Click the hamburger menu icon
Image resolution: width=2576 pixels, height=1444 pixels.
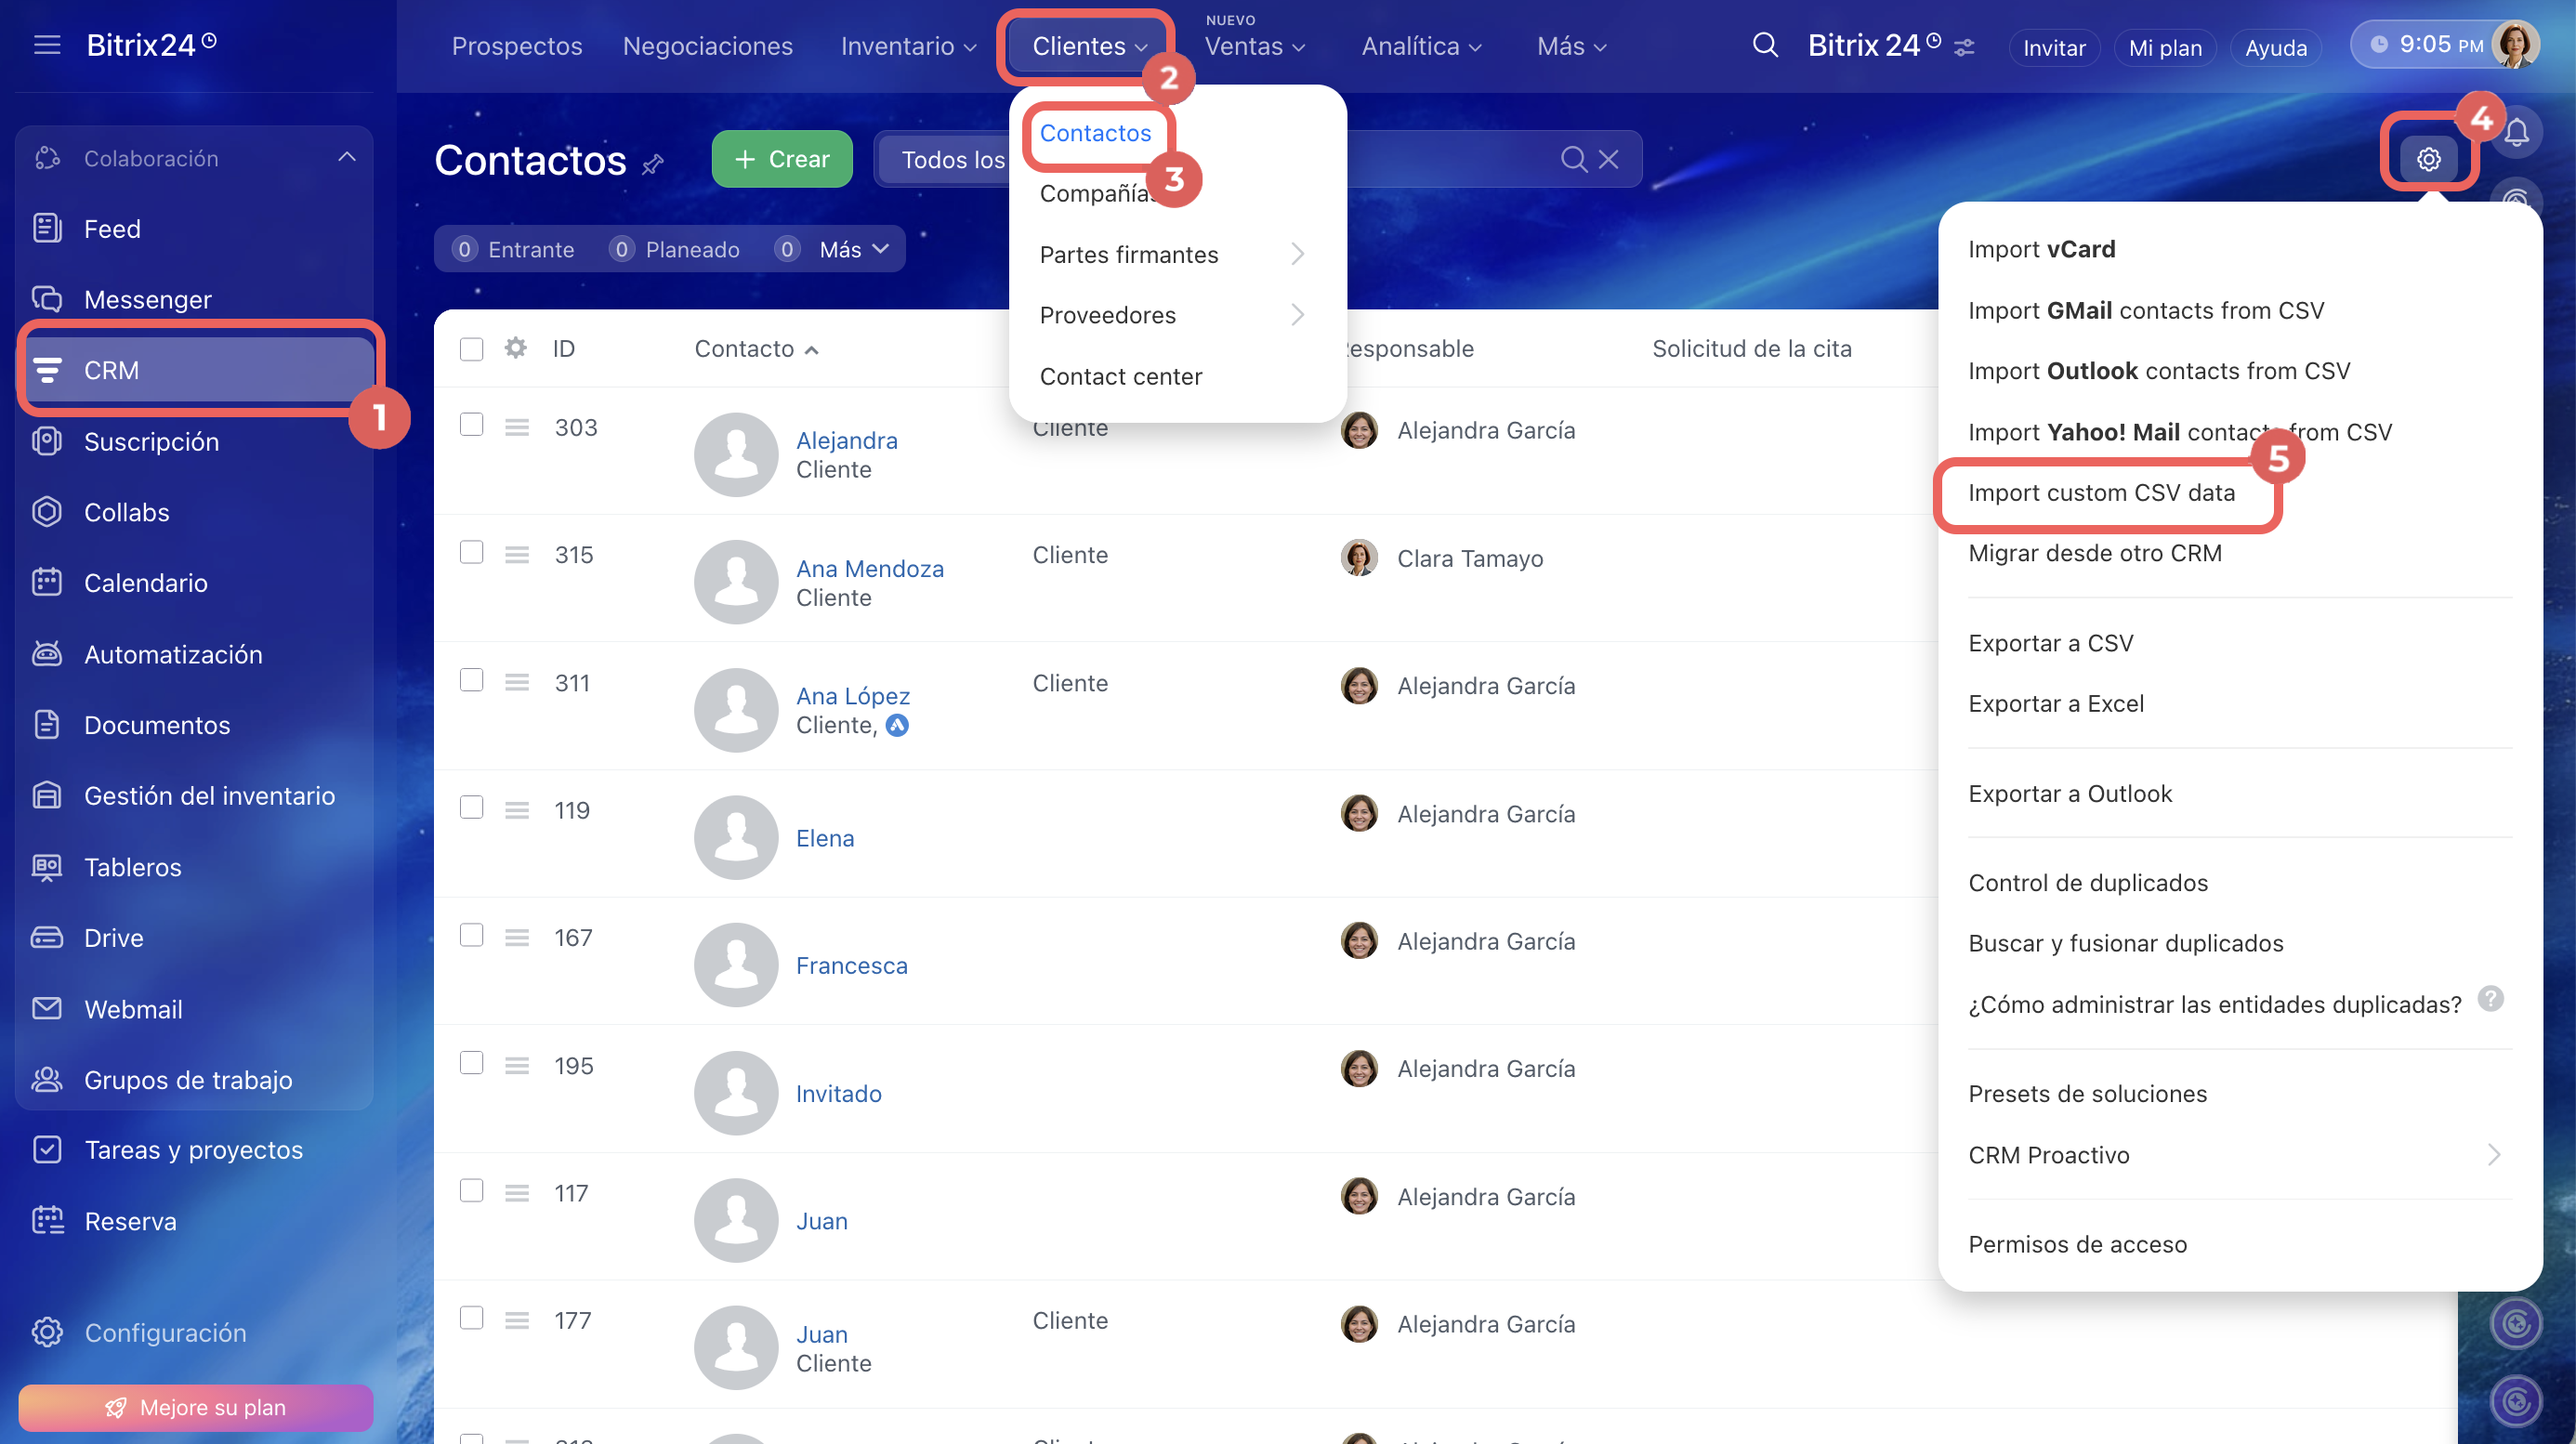coord(47,45)
